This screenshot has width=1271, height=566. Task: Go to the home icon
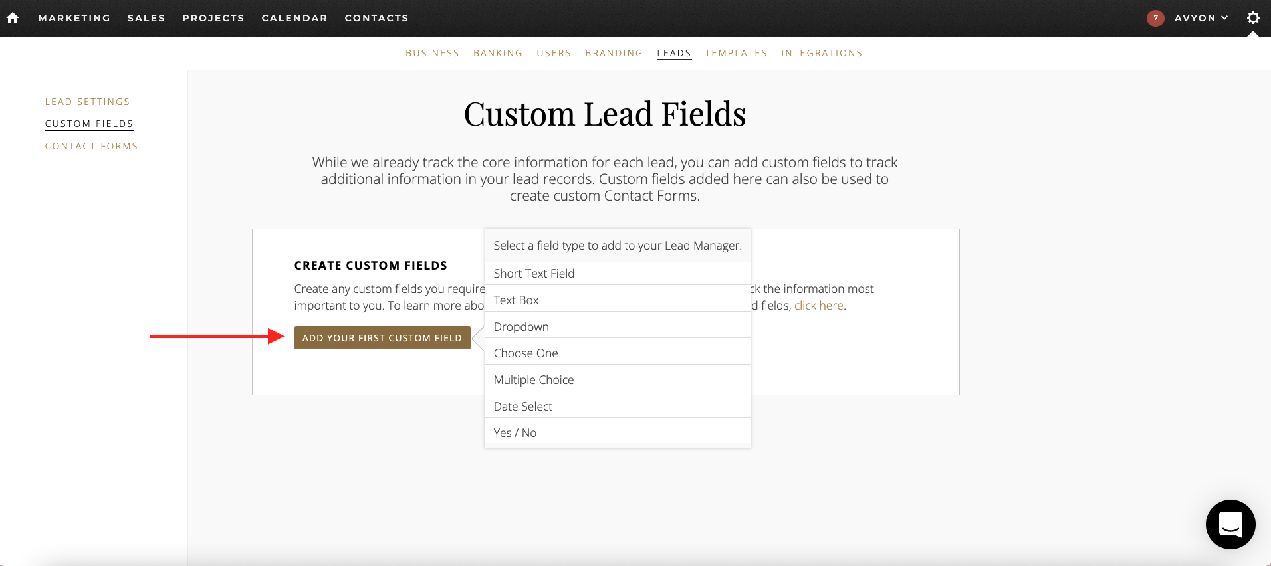coord(13,18)
